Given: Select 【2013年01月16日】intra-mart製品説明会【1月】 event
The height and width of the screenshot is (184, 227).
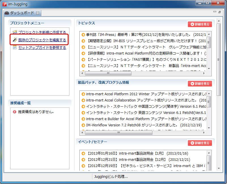Looking at the screenshot, I should [x=137, y=153].
